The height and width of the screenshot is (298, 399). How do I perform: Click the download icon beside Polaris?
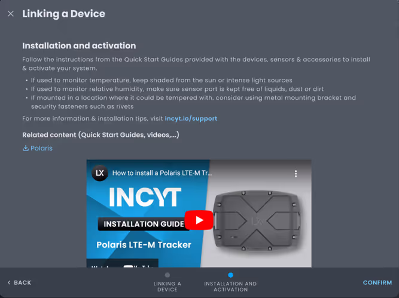point(26,148)
